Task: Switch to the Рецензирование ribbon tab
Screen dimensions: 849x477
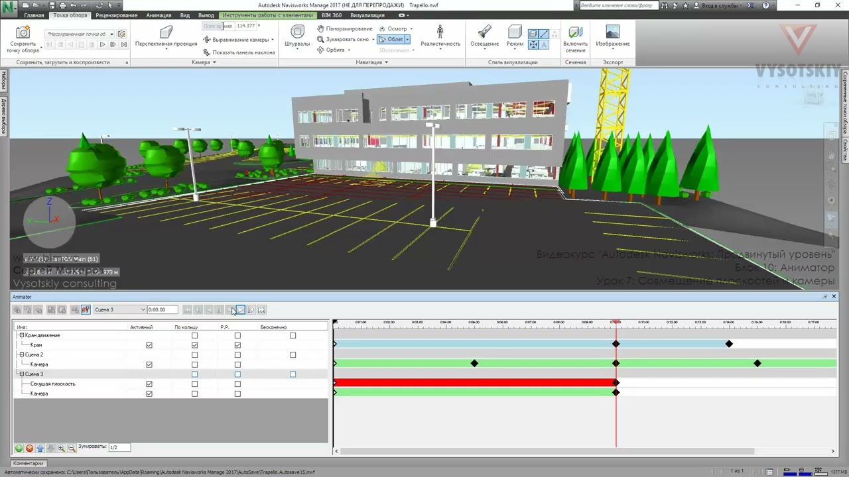Action: [x=117, y=15]
